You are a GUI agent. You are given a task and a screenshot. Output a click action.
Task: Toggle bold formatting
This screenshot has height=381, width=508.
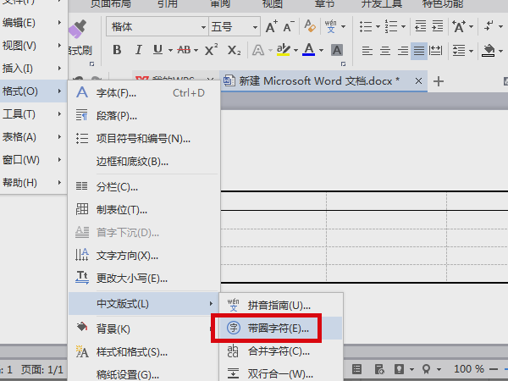point(117,50)
